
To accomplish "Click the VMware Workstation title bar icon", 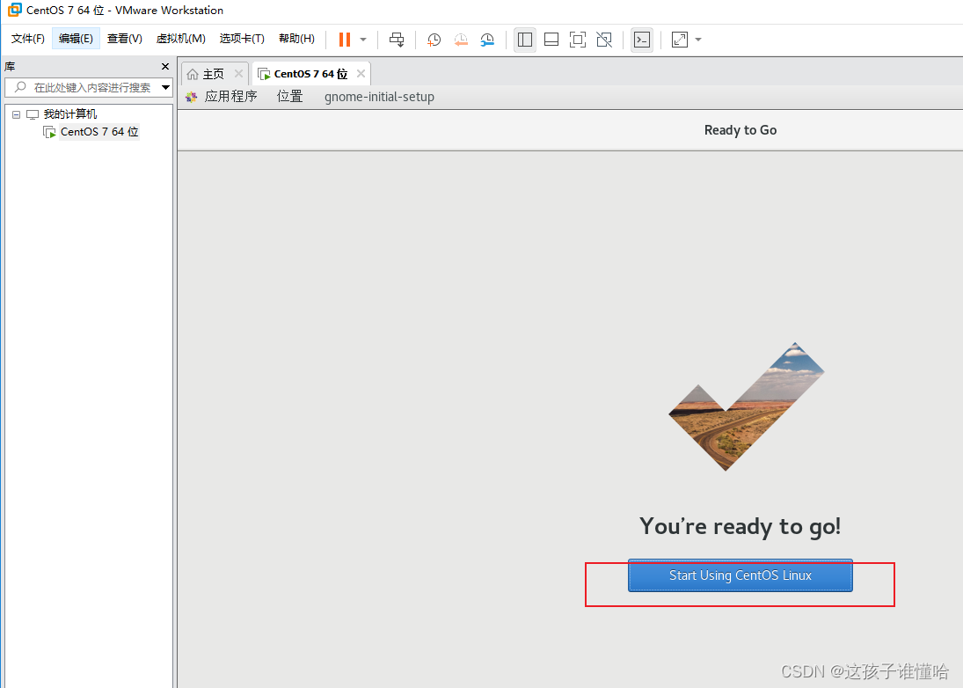I will coord(14,10).
